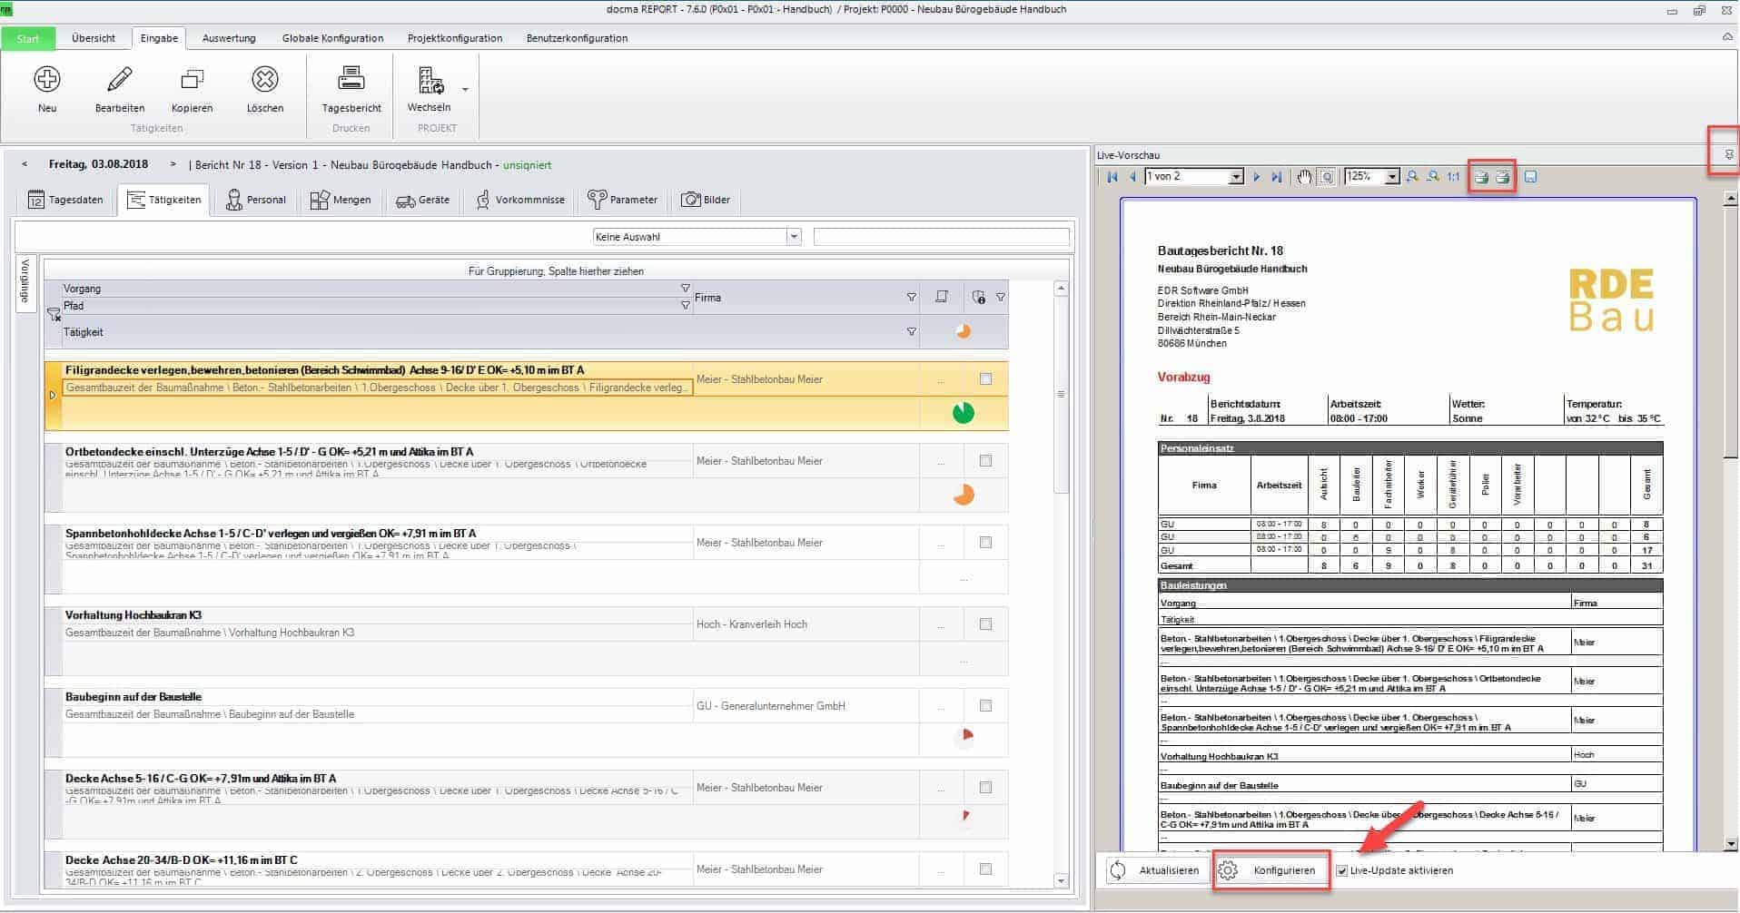Click the search field beside Keine Auswahl

coord(941,237)
